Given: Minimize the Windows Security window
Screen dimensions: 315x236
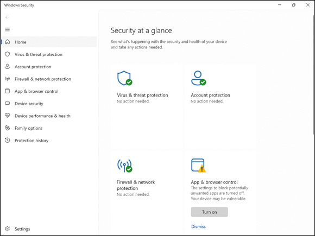Looking at the screenshot, I should pos(280,5).
